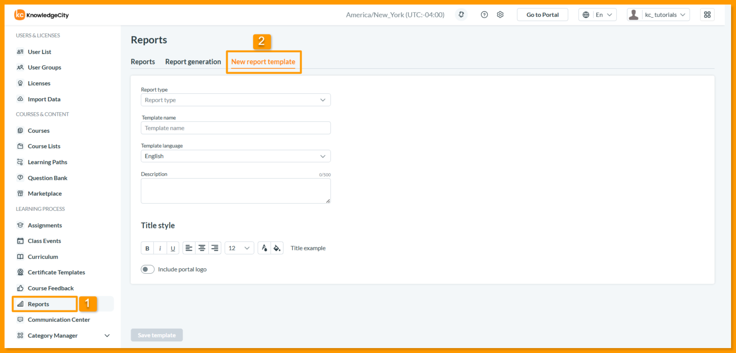
Task: Open Assignments in sidebar
Action: pos(45,225)
